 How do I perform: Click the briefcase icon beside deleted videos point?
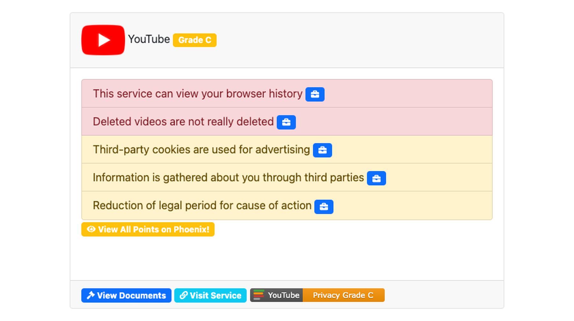point(286,122)
